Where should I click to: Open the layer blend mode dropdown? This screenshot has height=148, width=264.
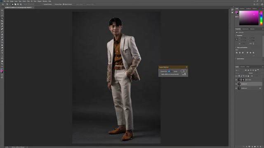[x=242, y=73]
